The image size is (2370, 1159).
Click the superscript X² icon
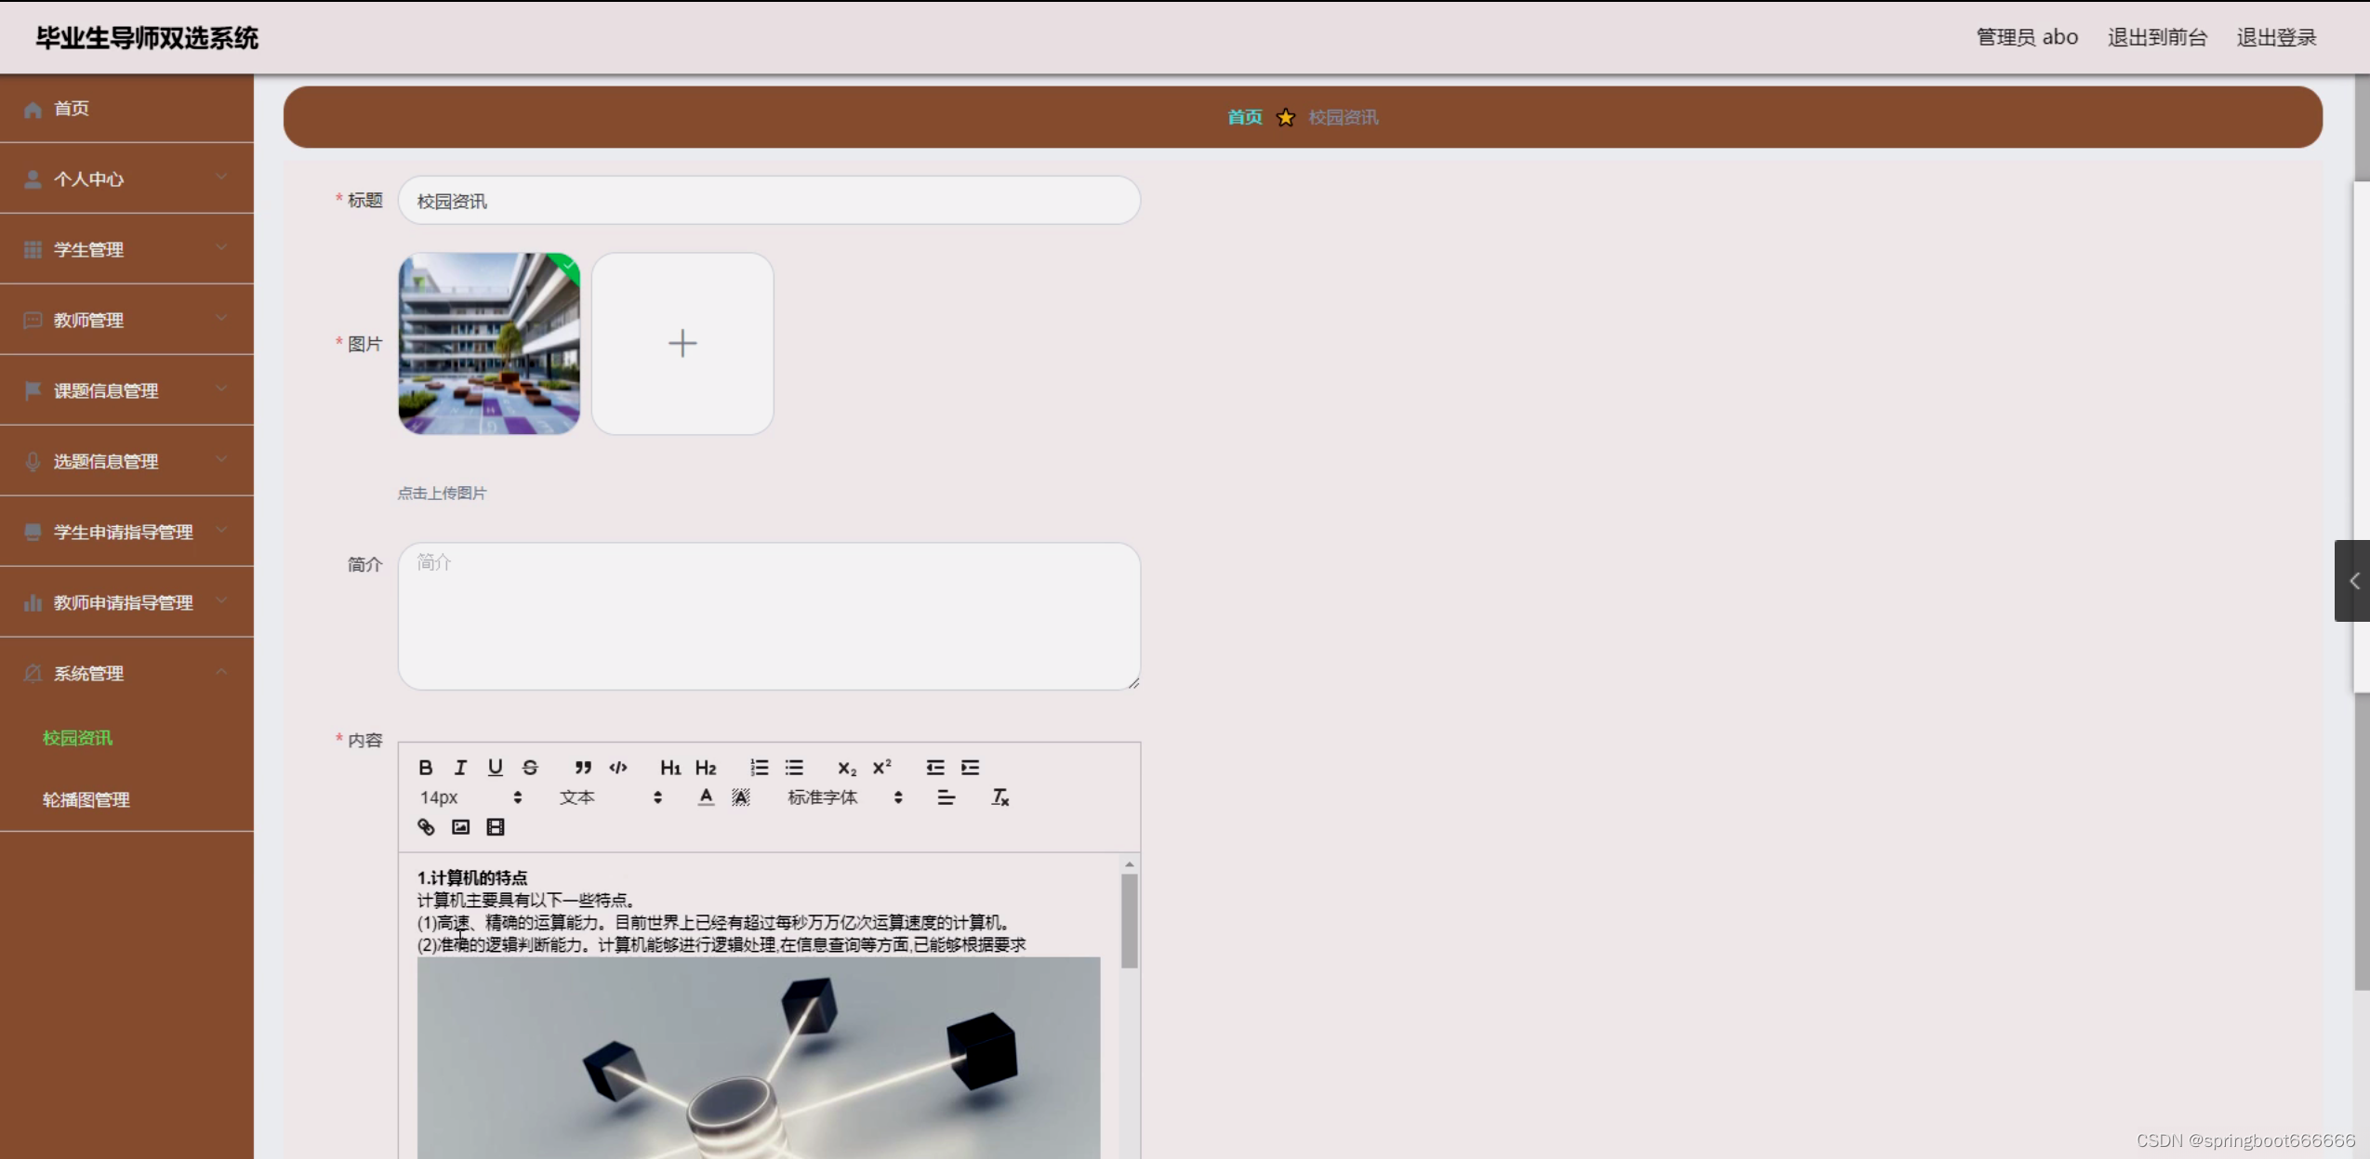click(881, 768)
